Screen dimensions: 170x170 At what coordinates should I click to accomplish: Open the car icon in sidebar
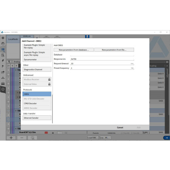pyautogui.click(x=3, y=83)
